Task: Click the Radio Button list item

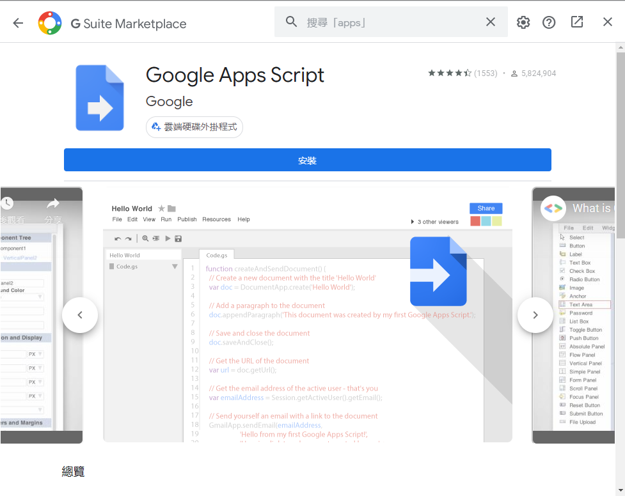Action: click(584, 280)
